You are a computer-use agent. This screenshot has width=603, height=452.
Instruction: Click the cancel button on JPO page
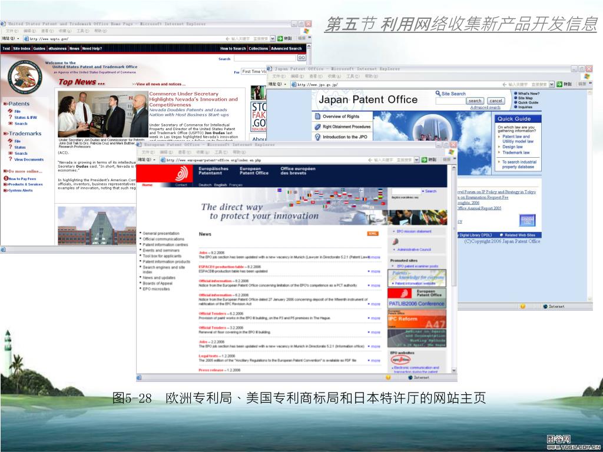(x=496, y=101)
